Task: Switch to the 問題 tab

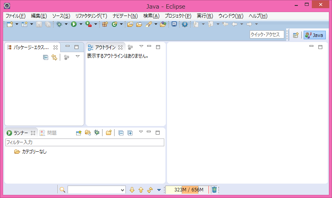Action: (48, 133)
